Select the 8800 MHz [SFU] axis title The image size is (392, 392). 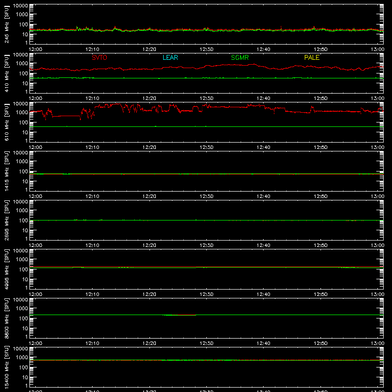tap(6, 318)
